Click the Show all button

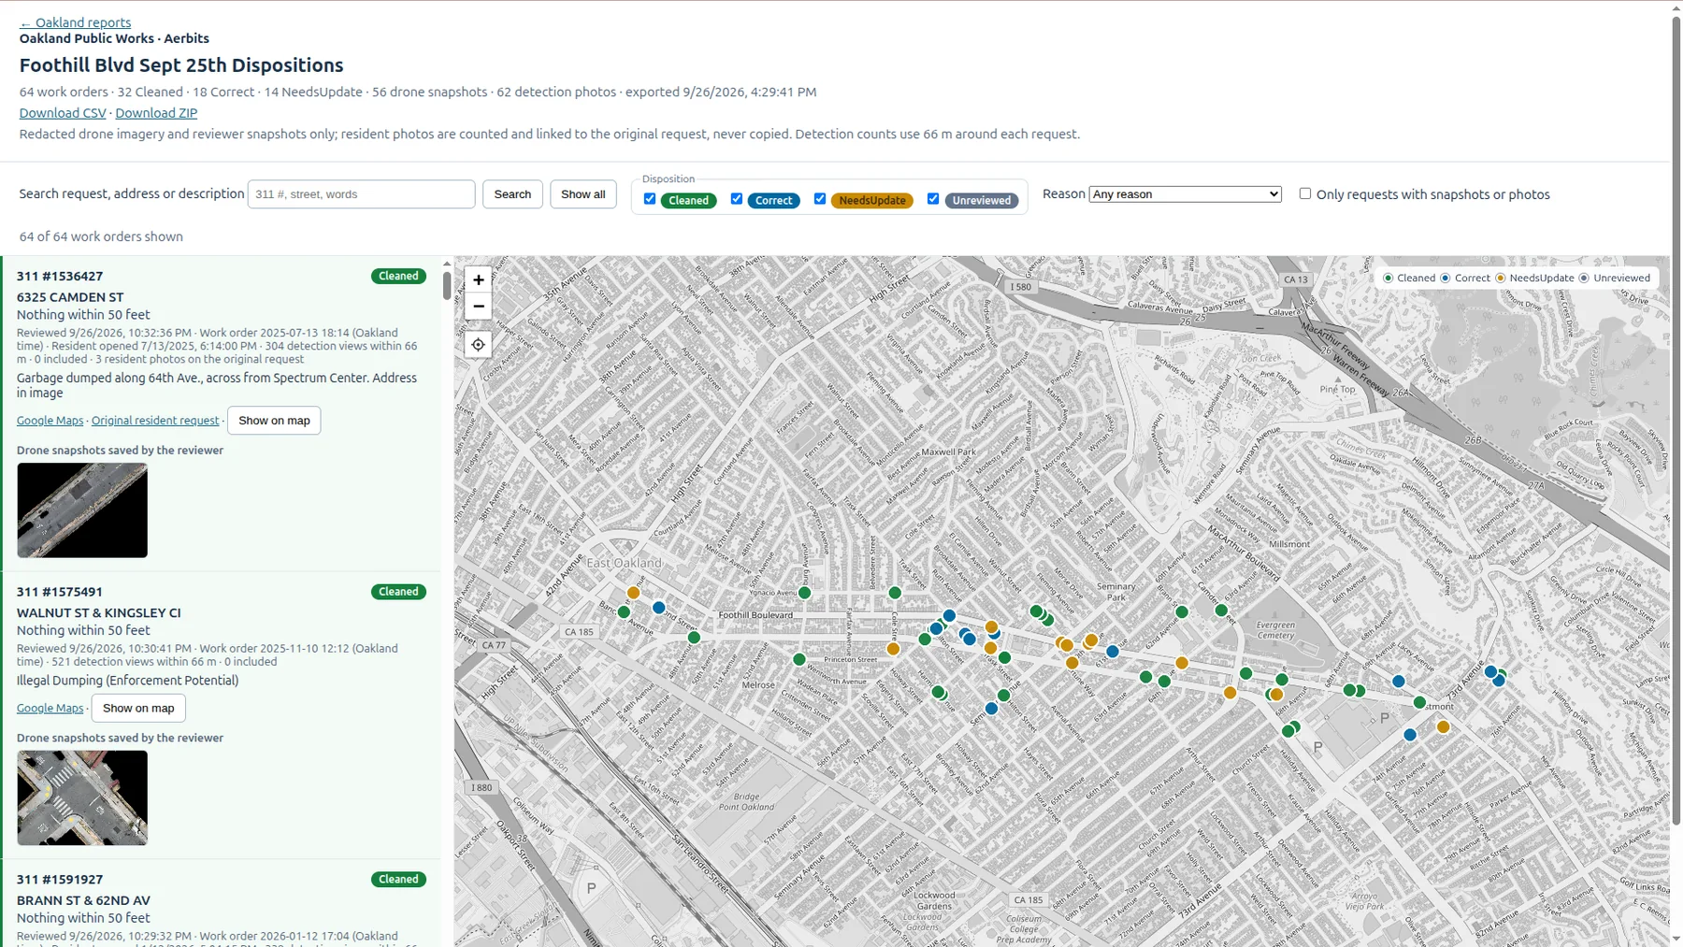583,194
